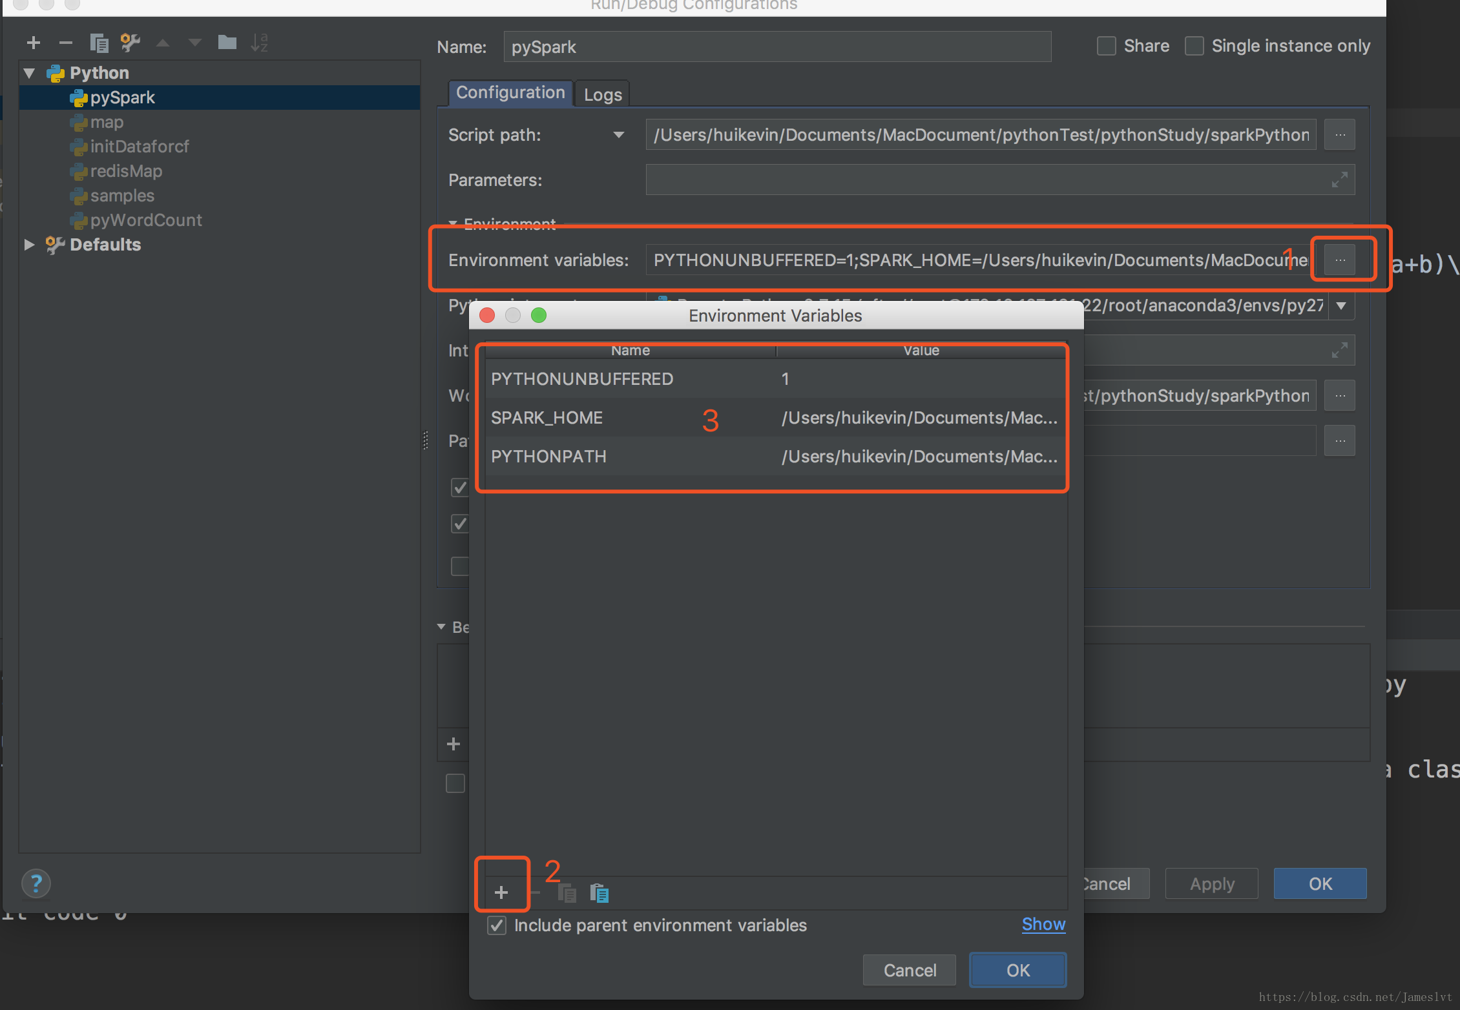
Task: Click the Parameters text field
Action: [1000, 180]
